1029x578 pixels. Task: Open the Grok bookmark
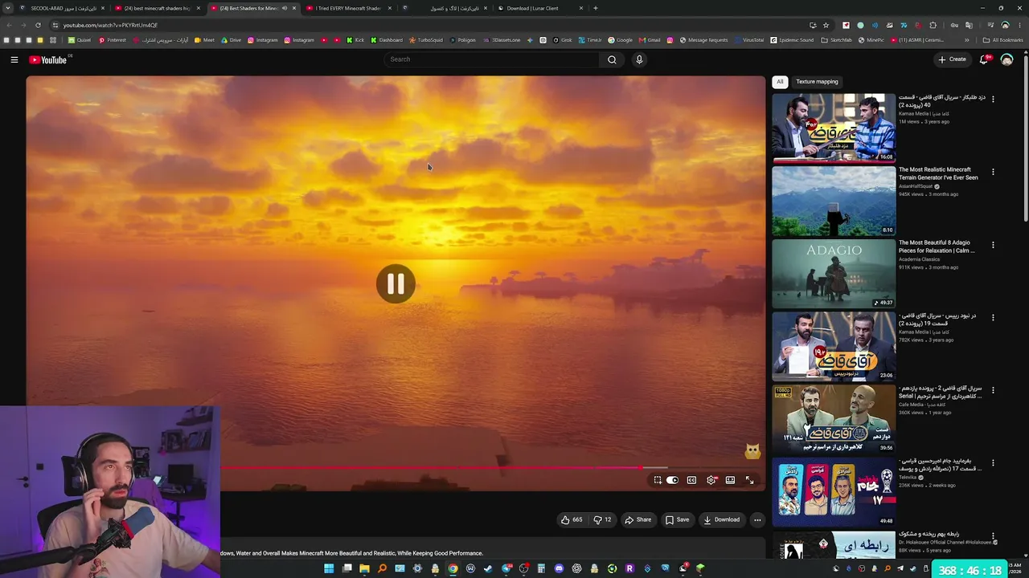[563, 40]
